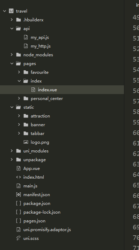Viewport: 139px width, 250px height.
Task: Click the static open-folder icon
Action: pyautogui.click(x=19, y=107)
